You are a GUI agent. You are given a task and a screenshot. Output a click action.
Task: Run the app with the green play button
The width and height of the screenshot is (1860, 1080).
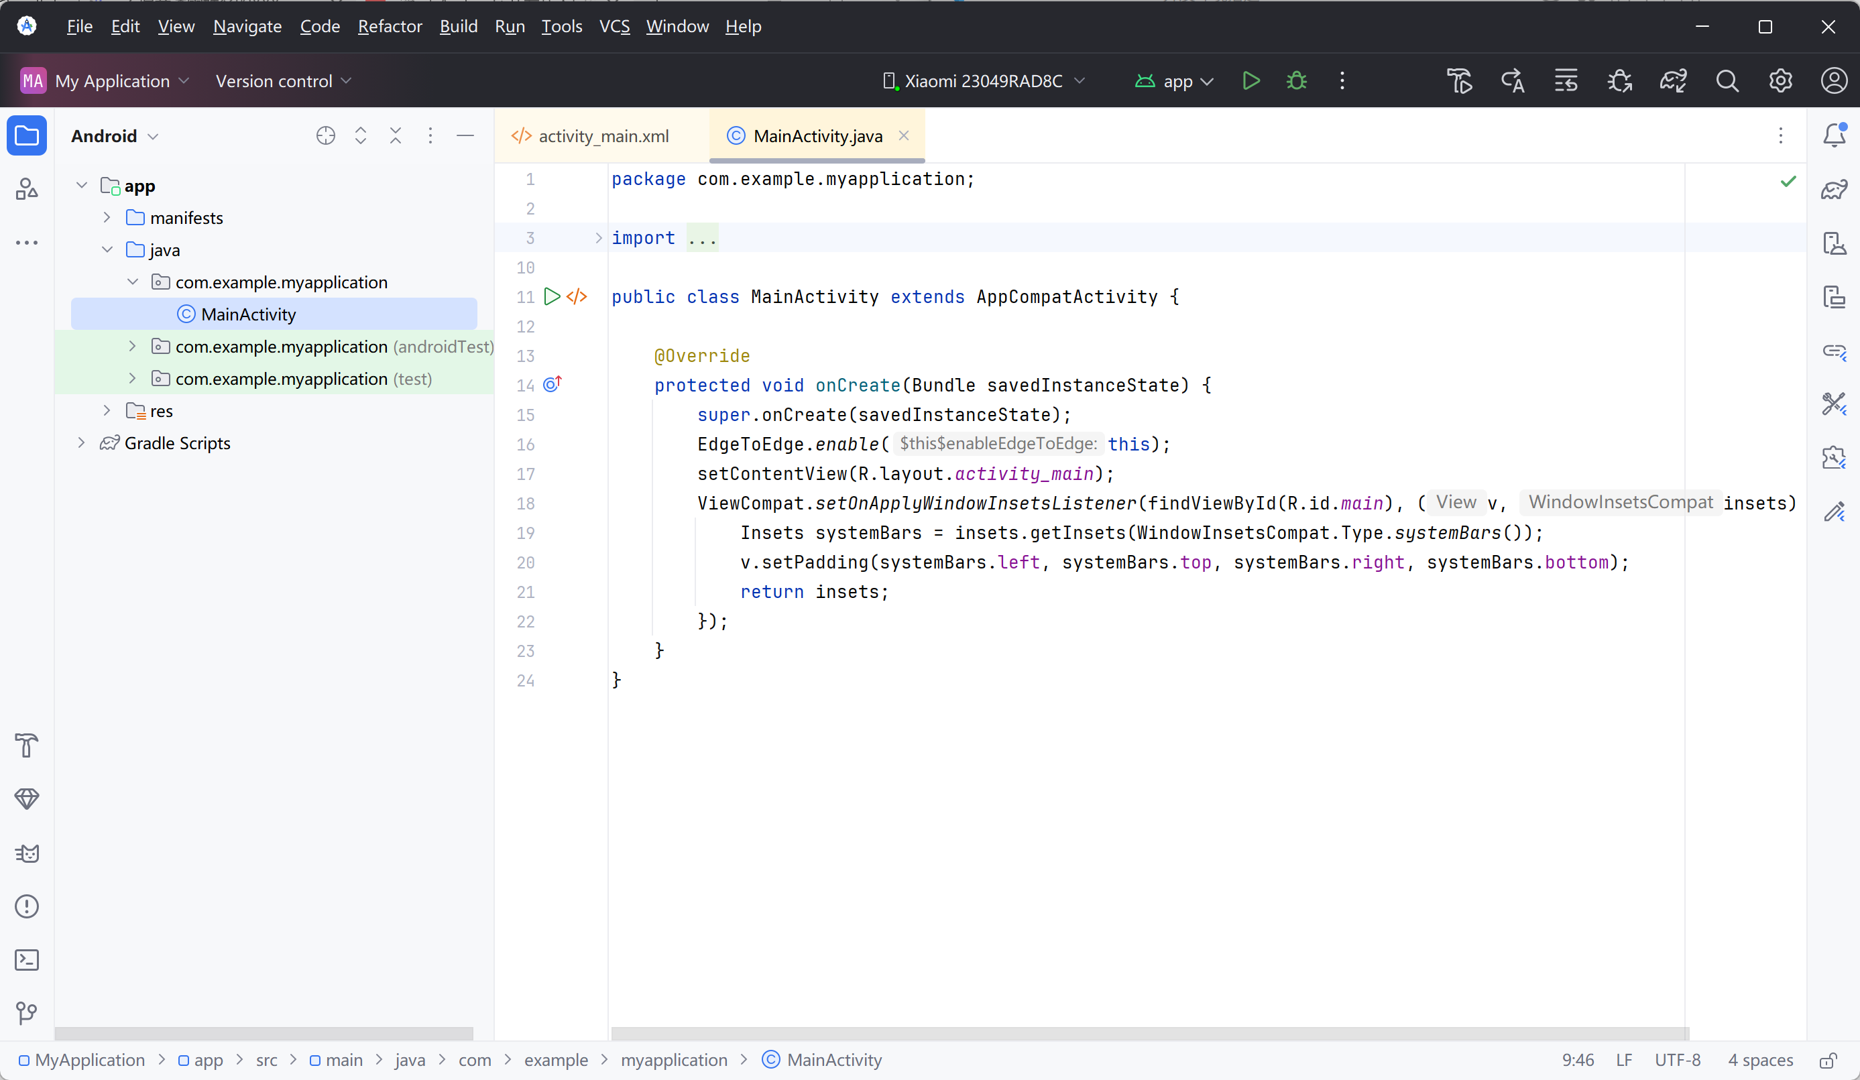tap(1251, 80)
